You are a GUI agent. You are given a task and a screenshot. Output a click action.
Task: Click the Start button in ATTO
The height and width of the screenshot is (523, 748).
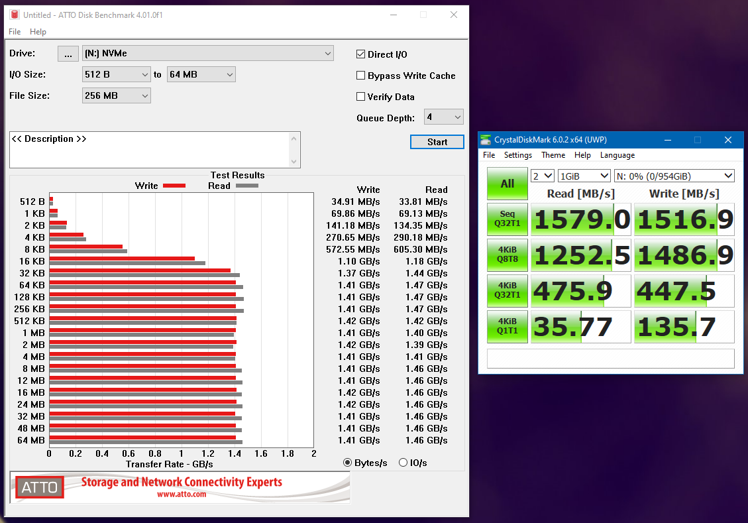[x=437, y=141]
